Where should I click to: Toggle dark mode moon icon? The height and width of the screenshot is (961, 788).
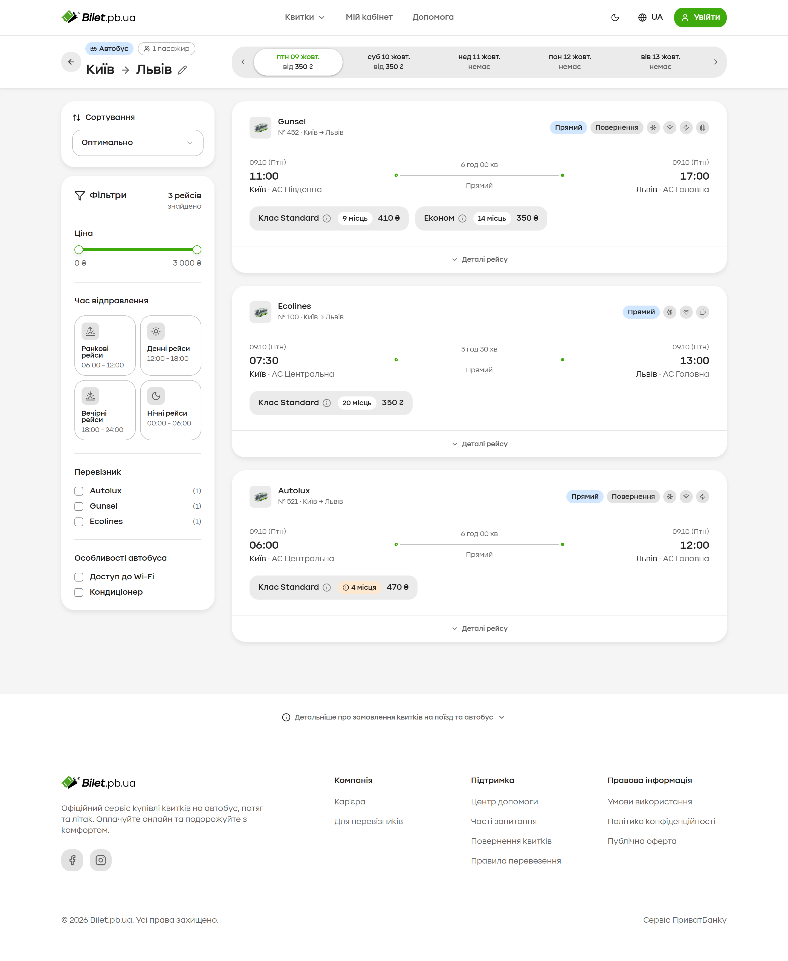coord(615,17)
